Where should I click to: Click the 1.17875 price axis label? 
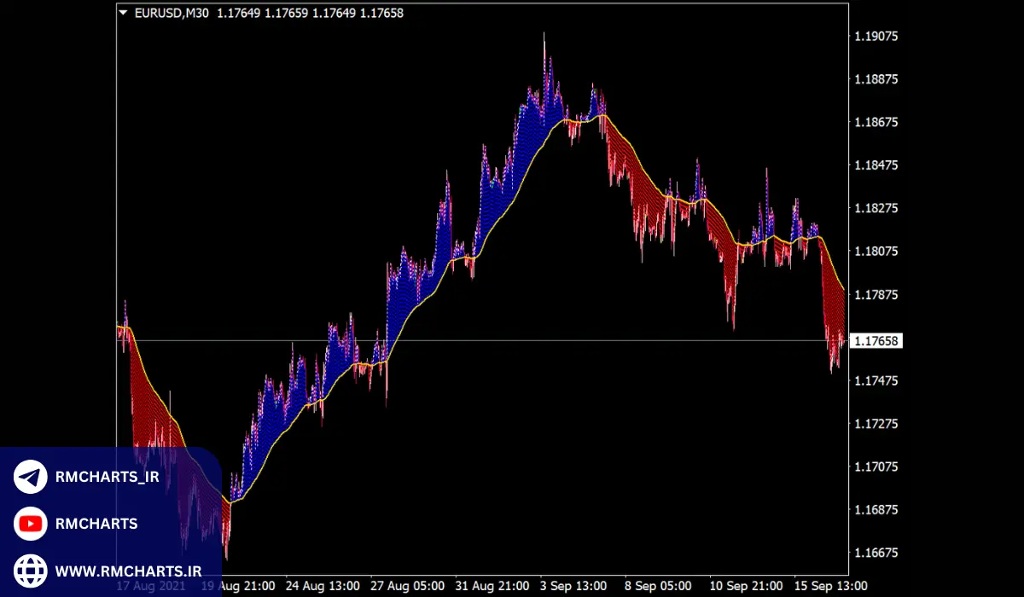tap(876, 295)
